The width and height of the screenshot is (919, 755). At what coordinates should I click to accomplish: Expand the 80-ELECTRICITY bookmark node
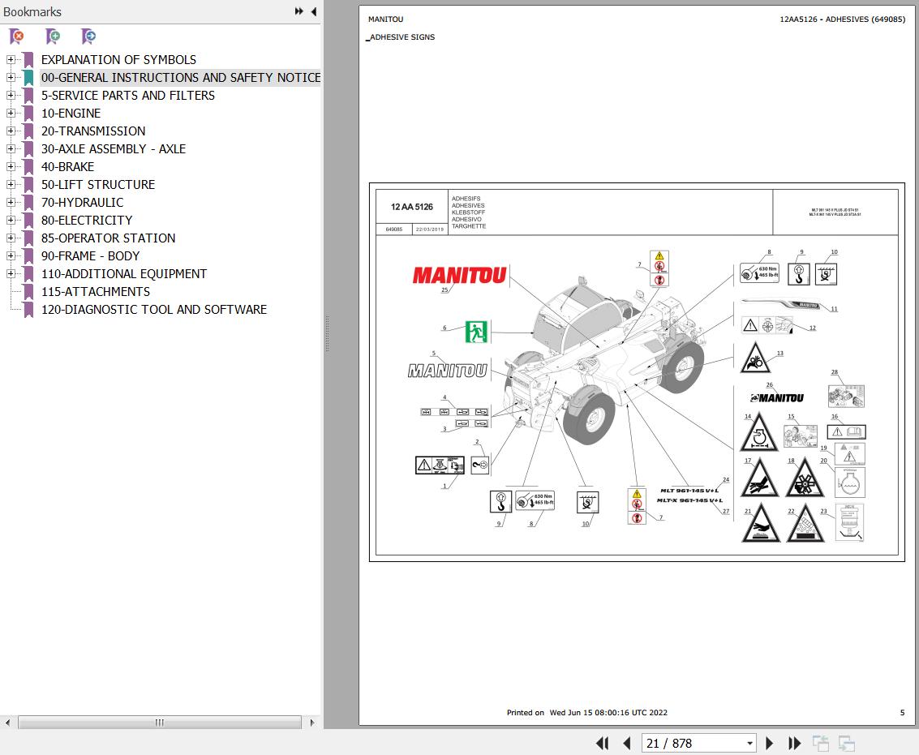(11, 220)
